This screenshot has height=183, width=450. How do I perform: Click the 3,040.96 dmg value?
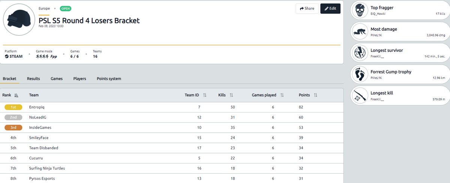tap(436, 35)
